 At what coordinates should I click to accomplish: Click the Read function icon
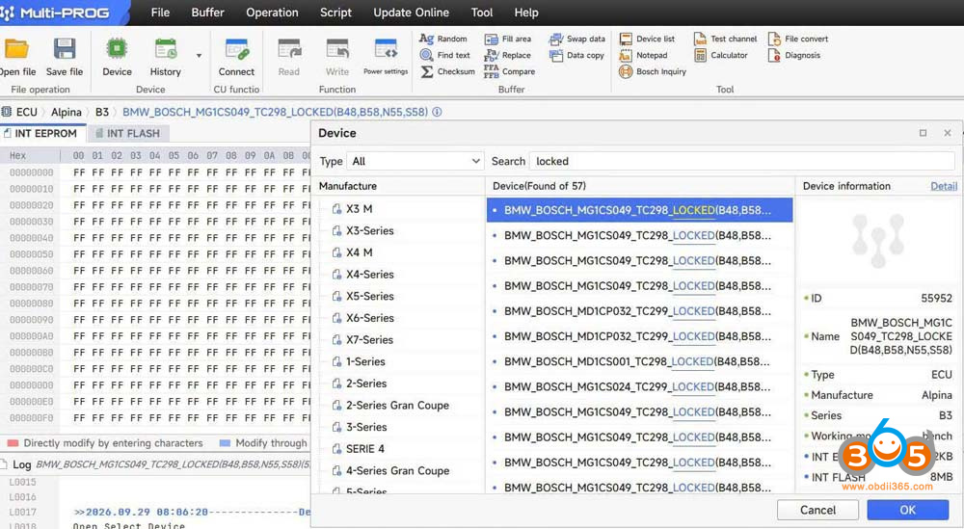point(288,49)
